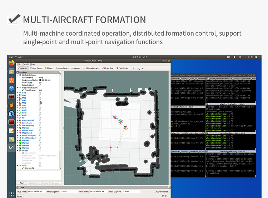Select the 2D Nav Goal tool
Viewport: 268px width, 198px height.
click(x=108, y=68)
